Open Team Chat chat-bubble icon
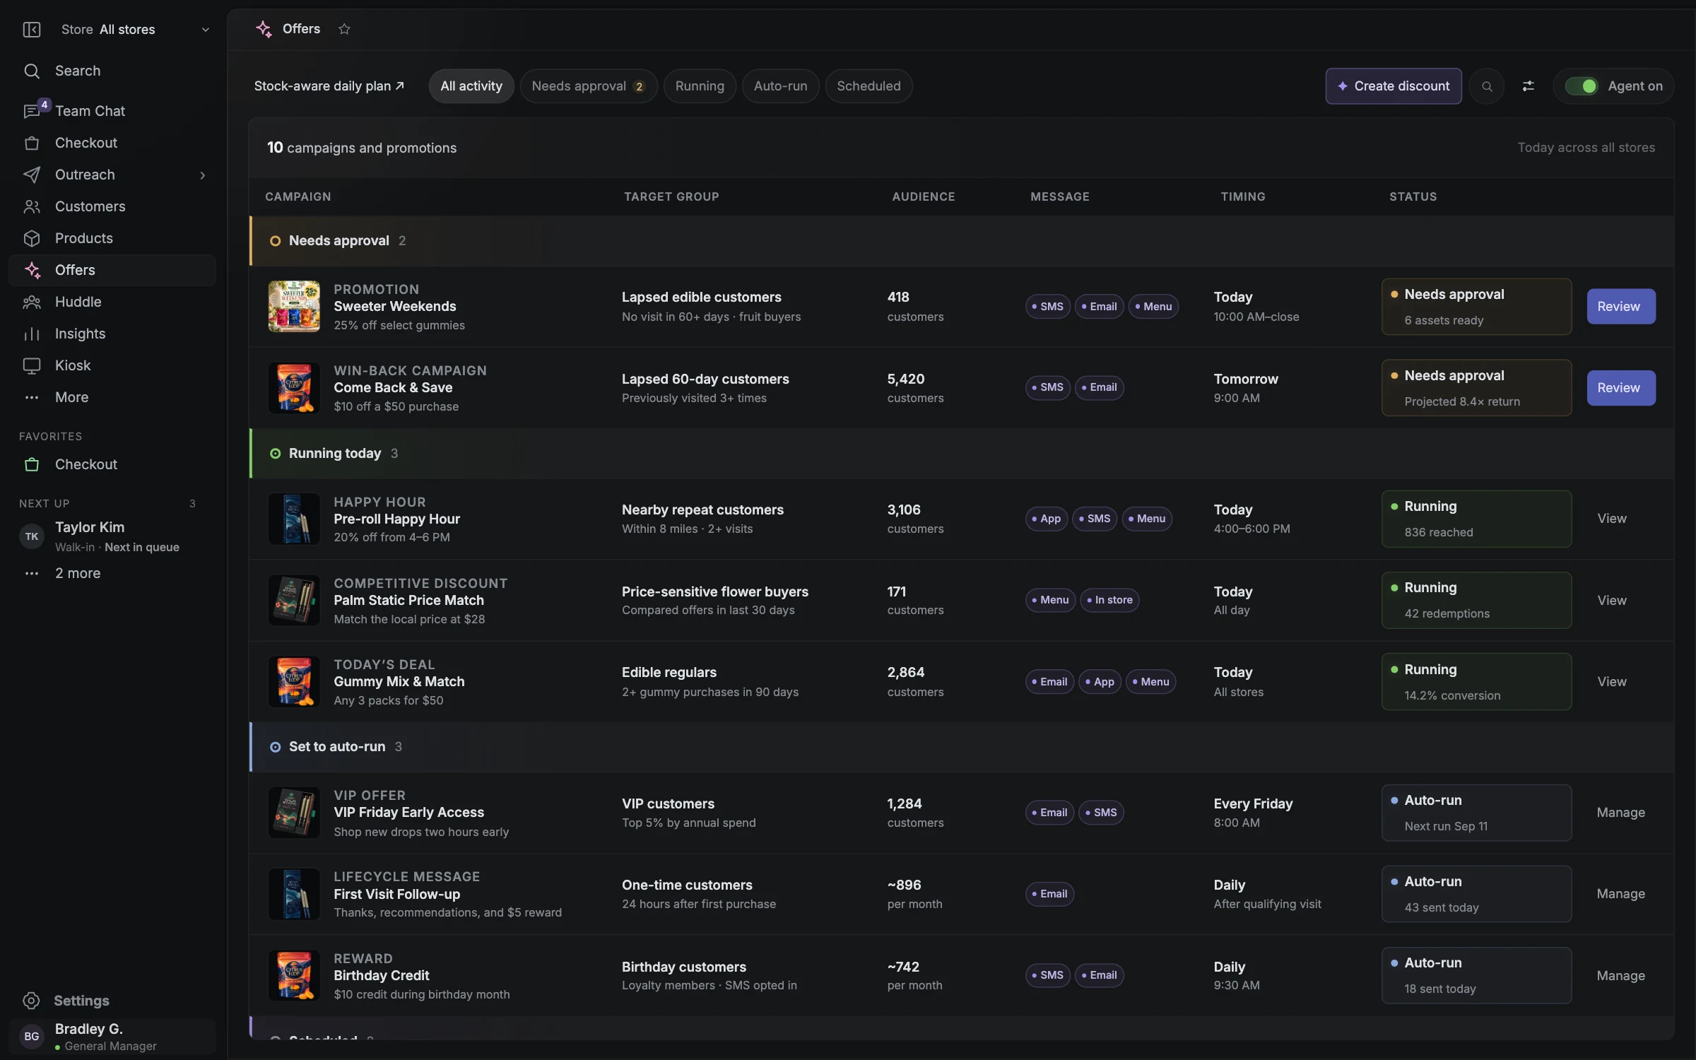This screenshot has width=1696, height=1060. [x=32, y=111]
